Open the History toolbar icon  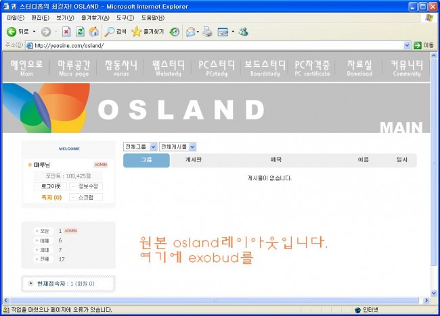click(174, 32)
